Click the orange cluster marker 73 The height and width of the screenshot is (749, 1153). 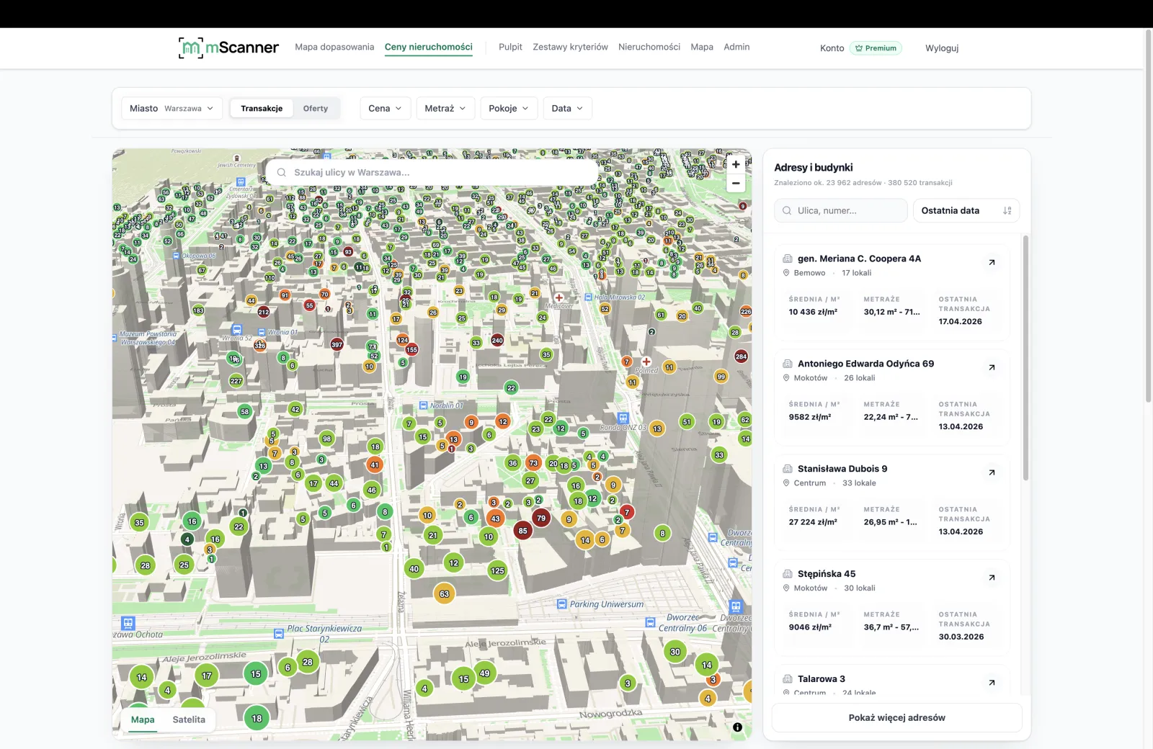533,463
